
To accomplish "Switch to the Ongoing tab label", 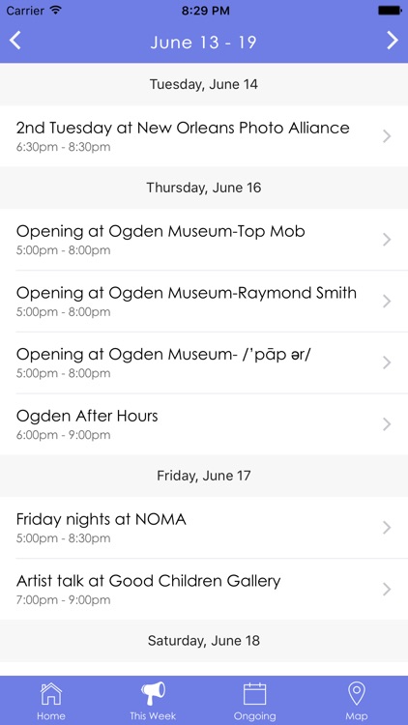I will [x=255, y=716].
